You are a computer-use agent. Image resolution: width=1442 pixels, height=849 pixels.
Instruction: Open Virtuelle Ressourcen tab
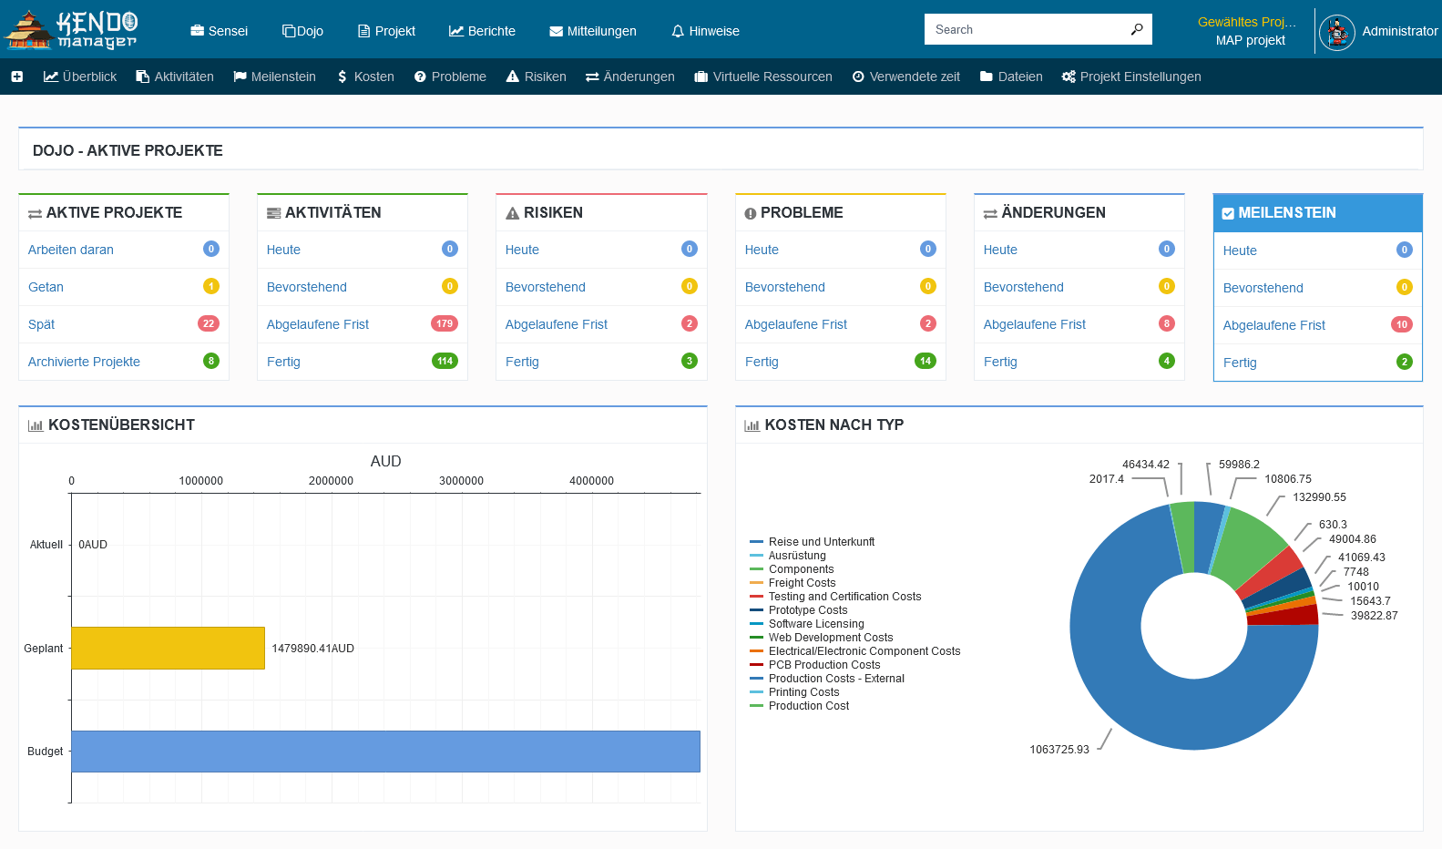763,77
